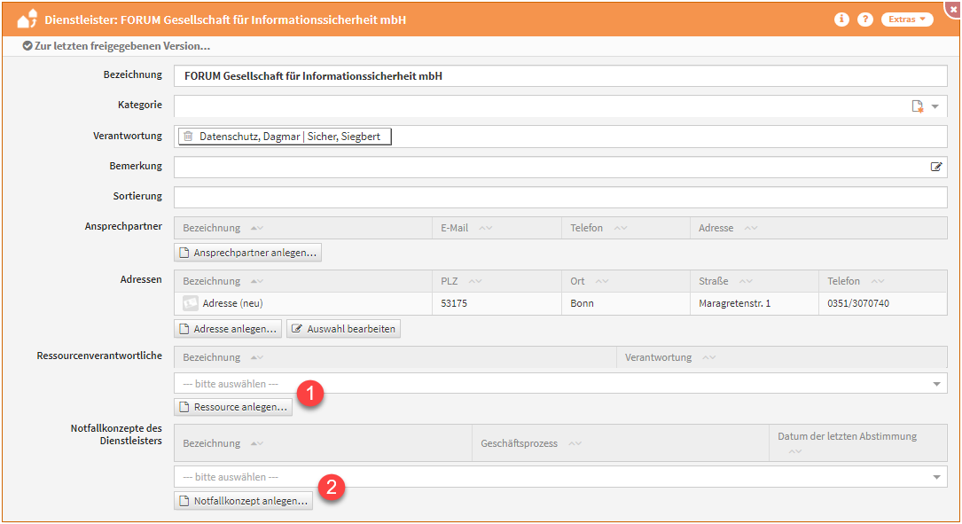Click Auswahl bearbeiten button

[x=343, y=329]
